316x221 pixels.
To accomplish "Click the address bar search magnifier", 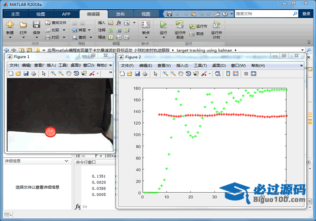I will pyautogui.click(x=309, y=50).
